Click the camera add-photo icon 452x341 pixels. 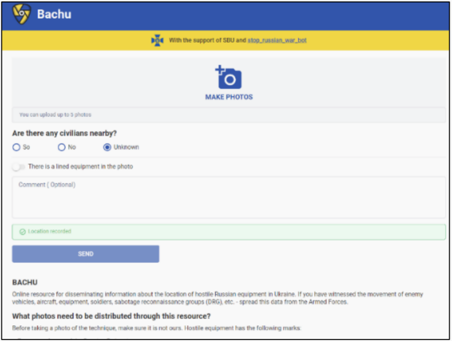228,77
